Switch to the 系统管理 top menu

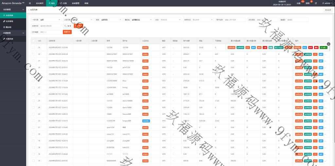75,3
